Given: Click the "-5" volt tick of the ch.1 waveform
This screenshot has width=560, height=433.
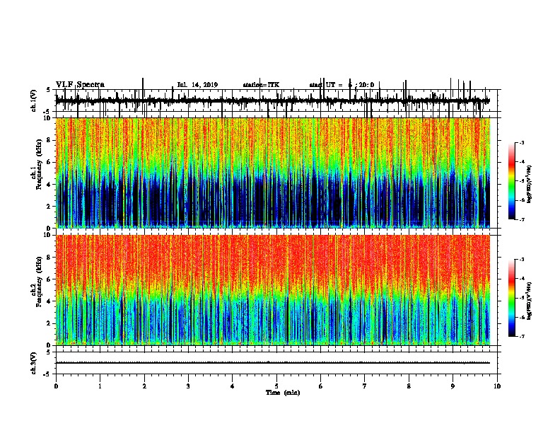Looking at the screenshot, I should tap(47, 112).
